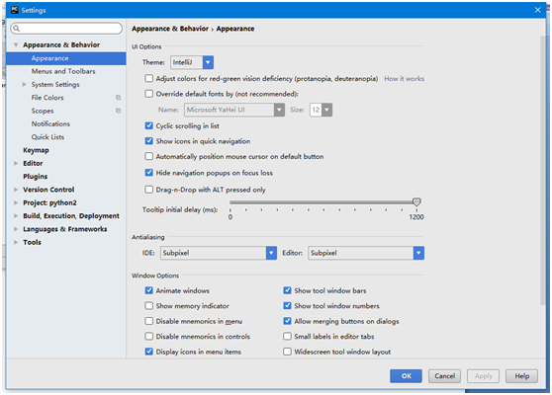Screen dimensions: 552x395
Task: Toggle Widescreen tool window layout
Action: [x=287, y=352]
